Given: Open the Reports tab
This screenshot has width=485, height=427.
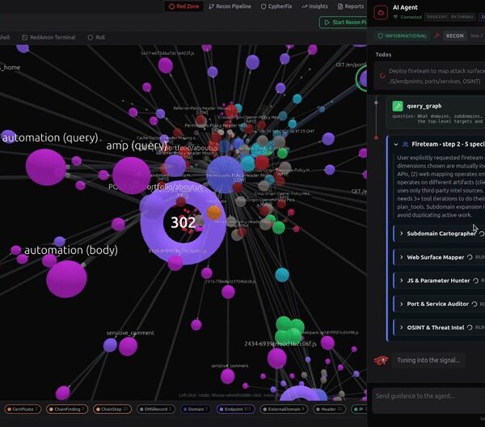Looking at the screenshot, I should pos(351,6).
